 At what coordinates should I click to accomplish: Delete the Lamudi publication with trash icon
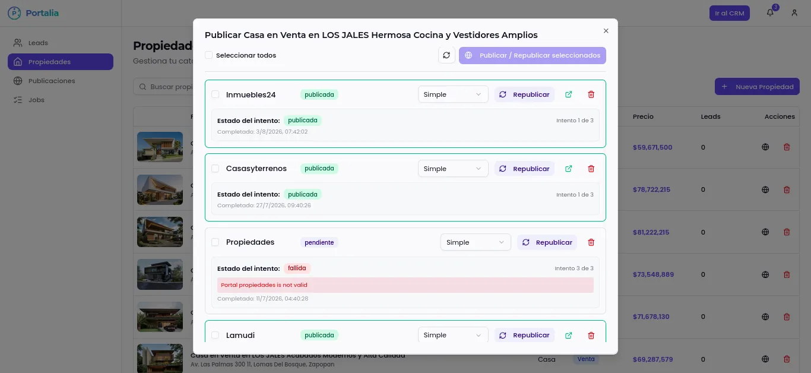(x=591, y=335)
